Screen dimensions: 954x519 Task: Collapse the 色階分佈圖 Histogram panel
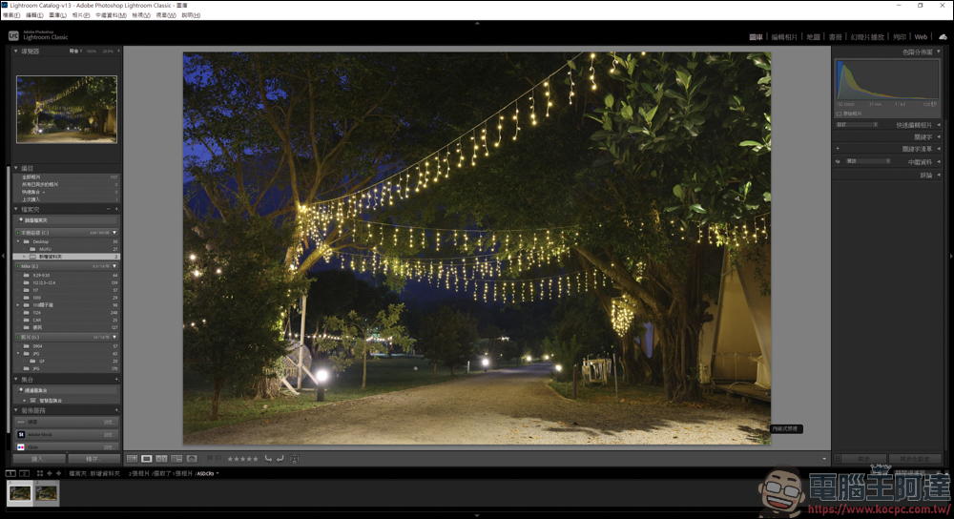pos(939,52)
